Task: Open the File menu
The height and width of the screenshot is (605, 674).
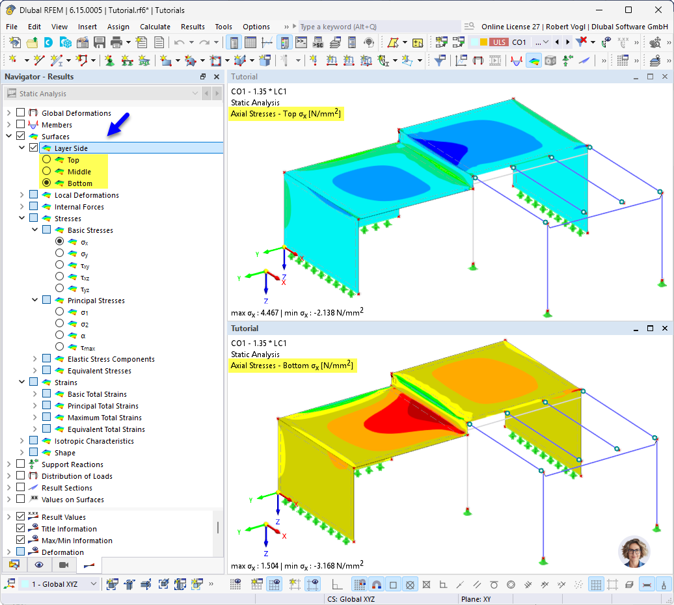Action: point(12,27)
